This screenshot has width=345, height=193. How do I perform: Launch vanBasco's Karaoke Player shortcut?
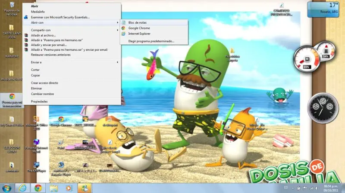(61, 169)
